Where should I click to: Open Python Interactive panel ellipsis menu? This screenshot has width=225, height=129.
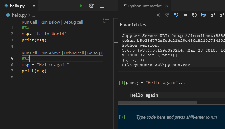coord(219,6)
